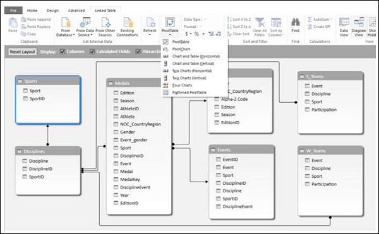Open the AutoSum dropdown

[x=332, y=20]
